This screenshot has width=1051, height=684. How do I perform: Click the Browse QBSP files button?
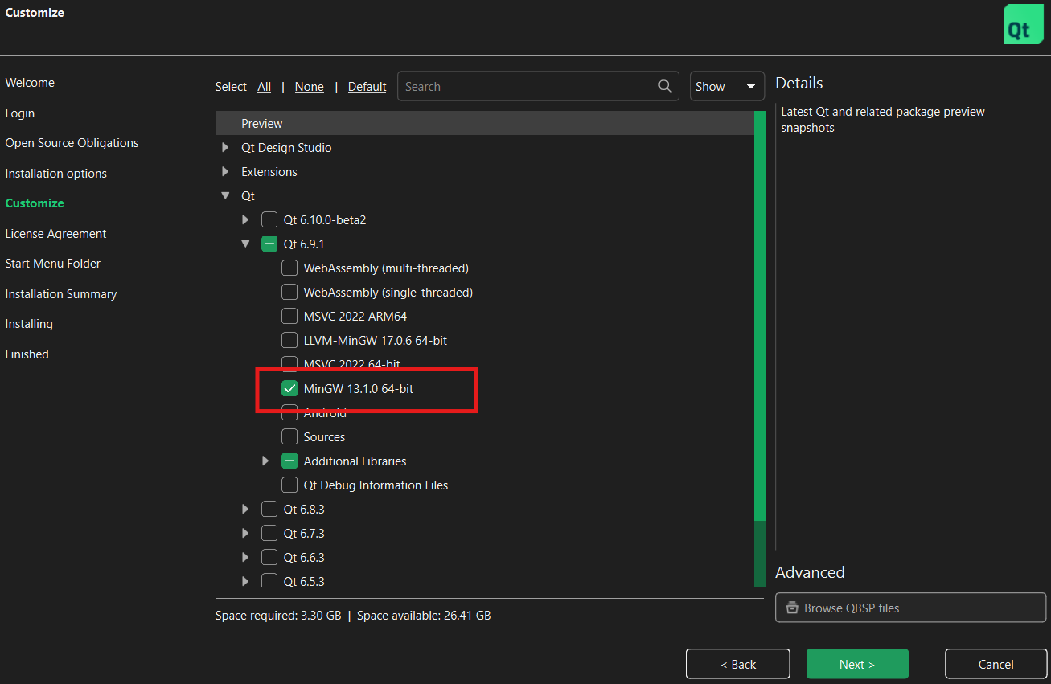(910, 608)
